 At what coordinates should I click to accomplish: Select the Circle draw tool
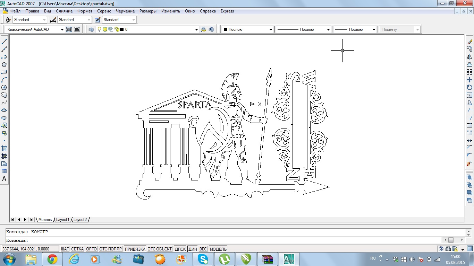[5, 87]
